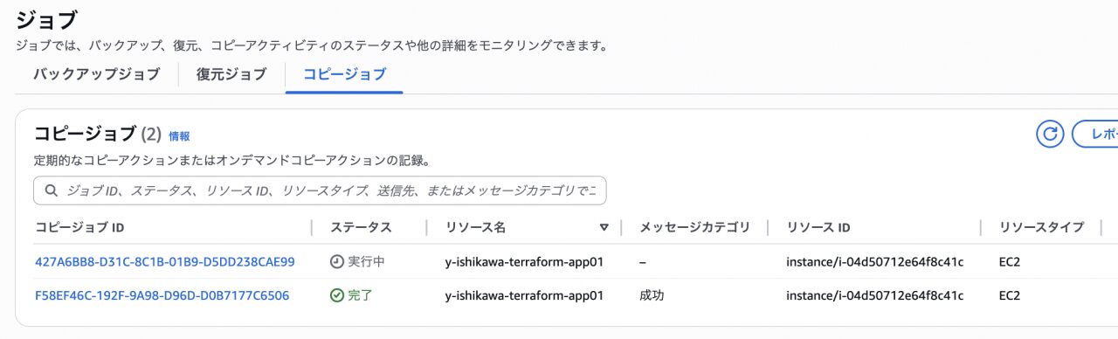The width and height of the screenshot is (1118, 339).
Task: Click the コピージョブ ID column header
Action: (79, 227)
